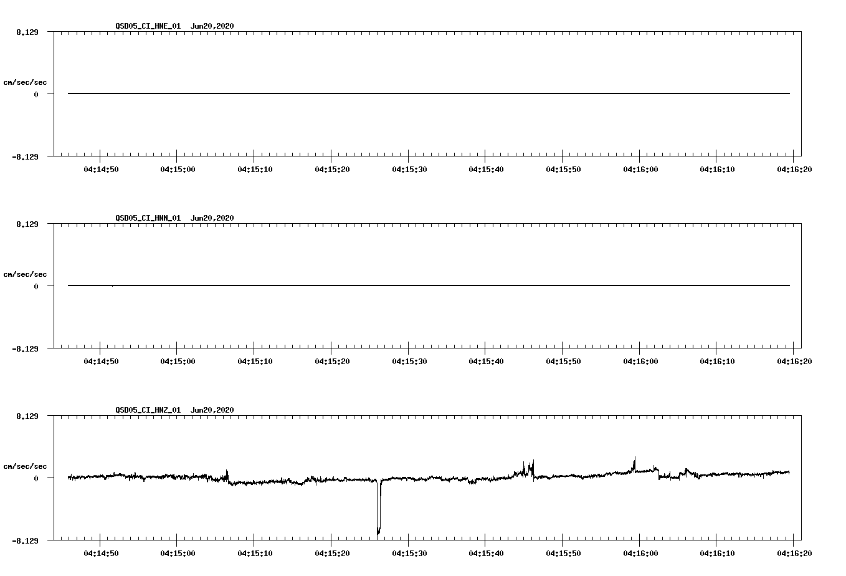Screen dimensions: 846x576
Task: Select the 04:14:50 time label under HNN plot
Action: [101, 361]
